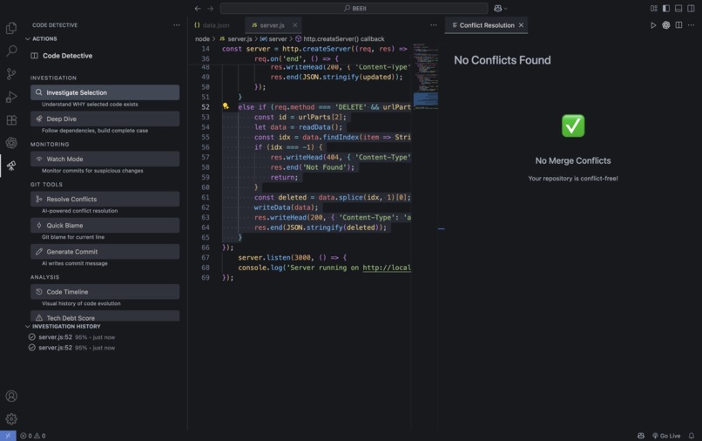Open the Source Control view

coord(11,74)
